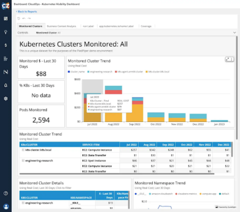Click the cloudzero-metrics legend entry

[x=186, y=194]
